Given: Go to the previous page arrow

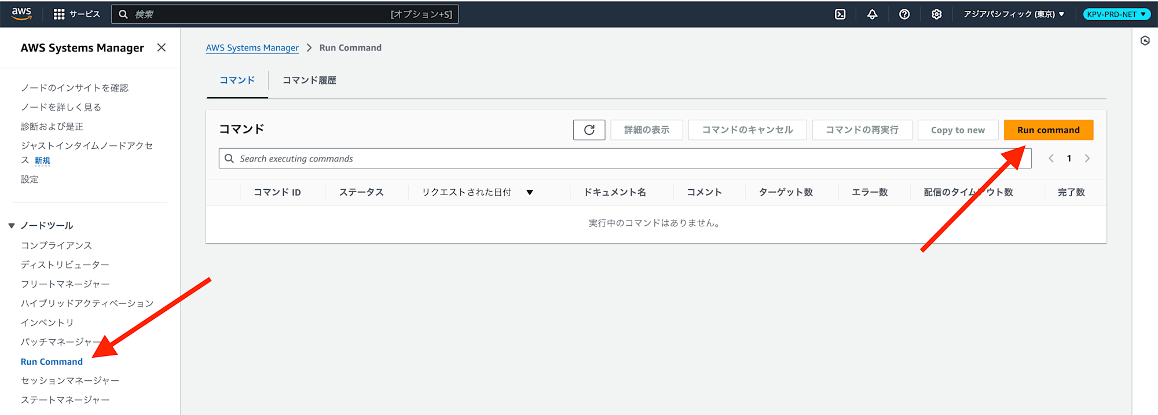Looking at the screenshot, I should tap(1051, 159).
